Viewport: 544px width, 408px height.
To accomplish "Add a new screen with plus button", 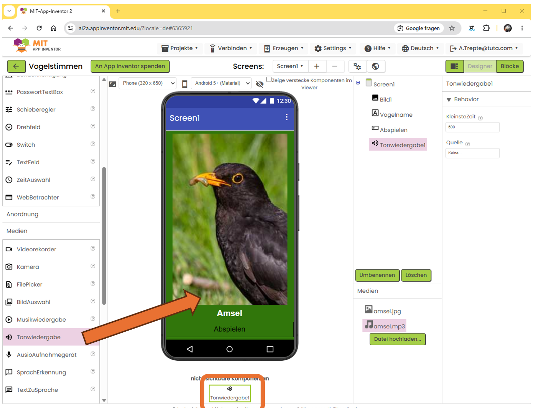I will point(317,66).
